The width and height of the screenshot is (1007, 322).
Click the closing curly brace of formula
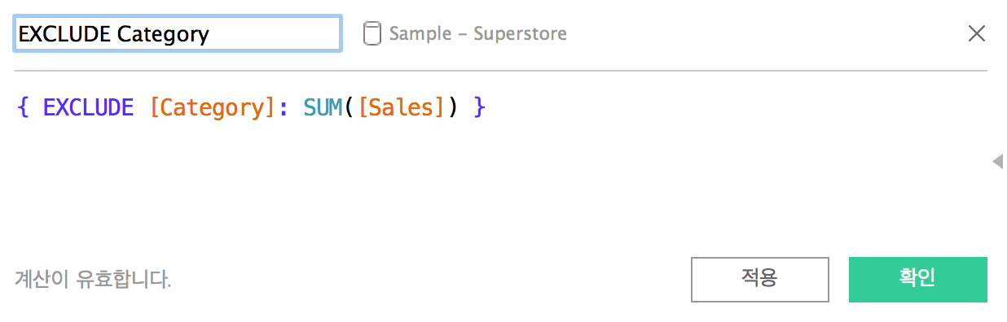pyautogui.click(x=479, y=107)
